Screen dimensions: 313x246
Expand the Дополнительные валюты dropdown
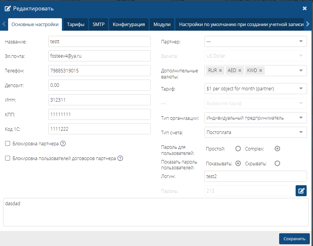tap(301, 71)
